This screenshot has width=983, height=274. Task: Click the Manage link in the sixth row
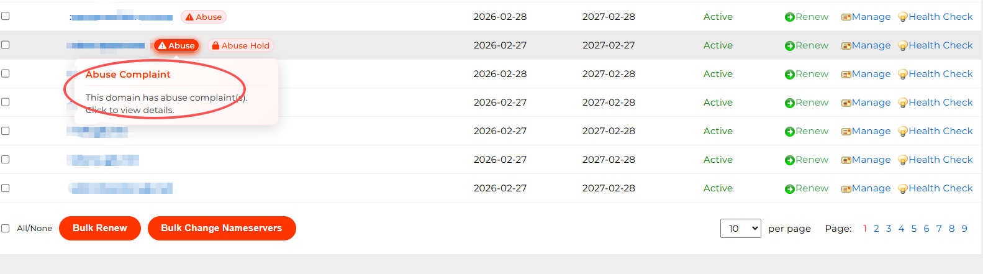pyautogui.click(x=871, y=160)
